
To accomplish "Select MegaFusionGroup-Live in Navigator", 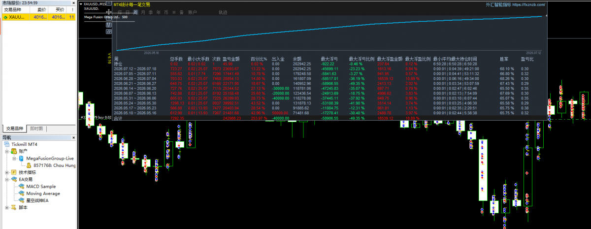I will [x=50, y=159].
